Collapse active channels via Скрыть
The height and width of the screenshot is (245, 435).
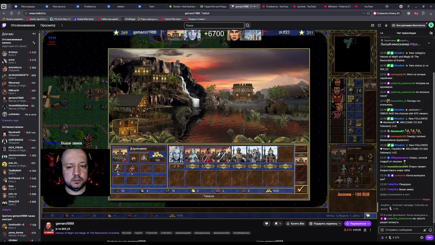click(x=6, y=210)
